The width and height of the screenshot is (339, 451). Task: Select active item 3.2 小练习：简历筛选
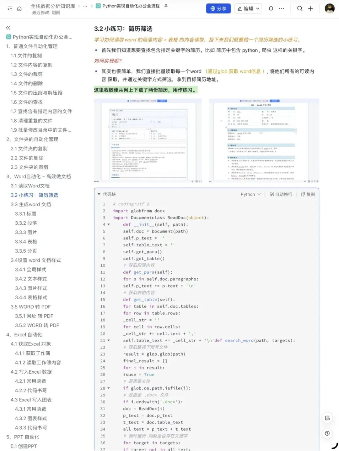[34, 195]
